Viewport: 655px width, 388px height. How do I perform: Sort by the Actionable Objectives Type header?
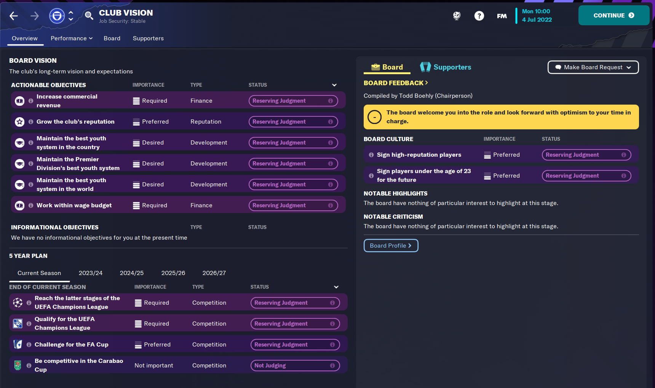(196, 85)
